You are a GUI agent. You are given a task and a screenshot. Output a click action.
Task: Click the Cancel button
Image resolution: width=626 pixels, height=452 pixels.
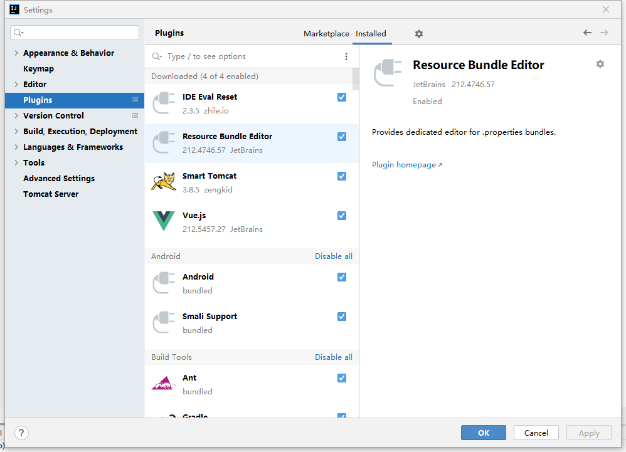coord(536,433)
